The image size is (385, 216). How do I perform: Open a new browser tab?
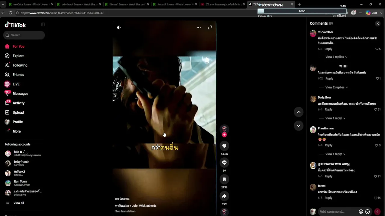click(299, 4)
